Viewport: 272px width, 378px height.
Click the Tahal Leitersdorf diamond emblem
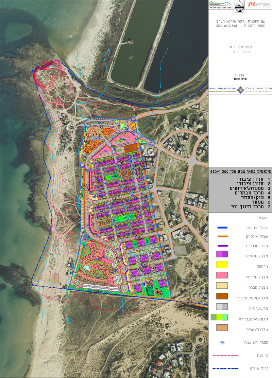pos(240,90)
